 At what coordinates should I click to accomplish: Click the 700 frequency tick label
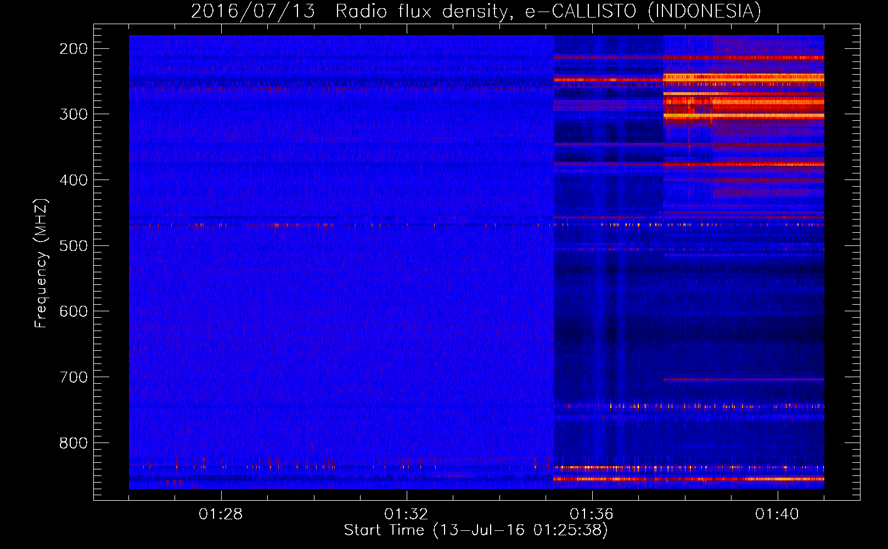point(74,377)
